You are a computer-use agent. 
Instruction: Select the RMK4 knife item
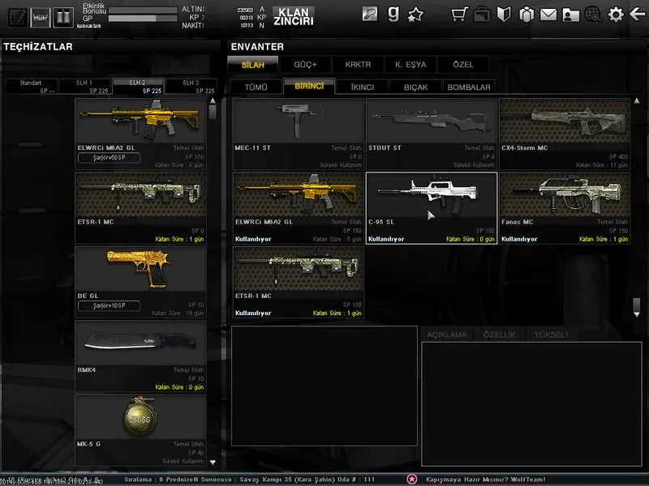pos(140,356)
